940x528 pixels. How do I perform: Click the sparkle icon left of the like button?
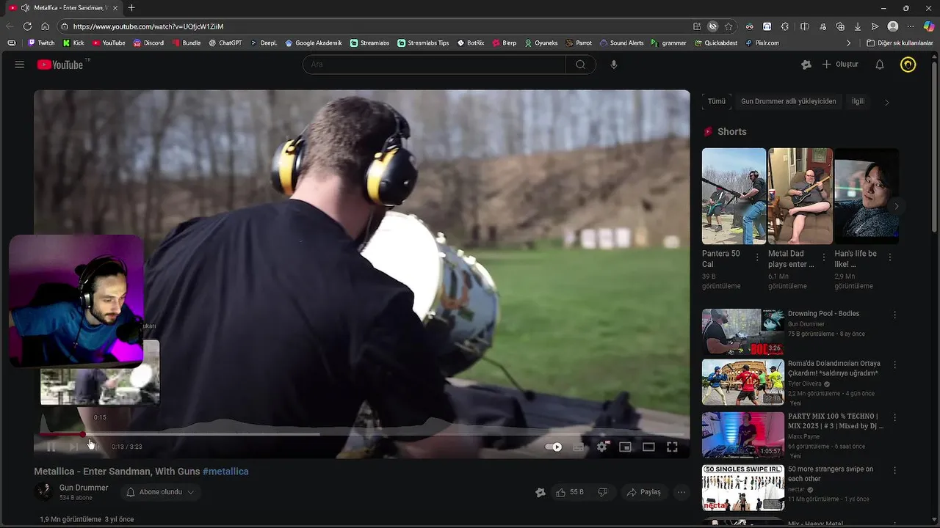tap(540, 492)
